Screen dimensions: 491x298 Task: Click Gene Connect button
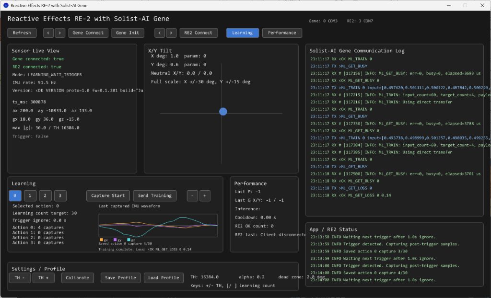(88, 33)
